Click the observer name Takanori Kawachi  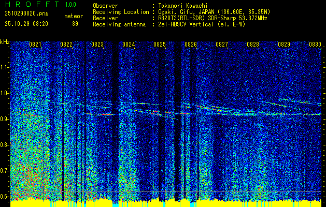pyautogui.click(x=182, y=6)
